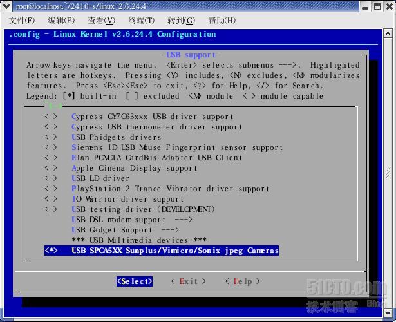Click '.config - Linux Kernel v2.6.24.4 Configuration' header

point(113,34)
